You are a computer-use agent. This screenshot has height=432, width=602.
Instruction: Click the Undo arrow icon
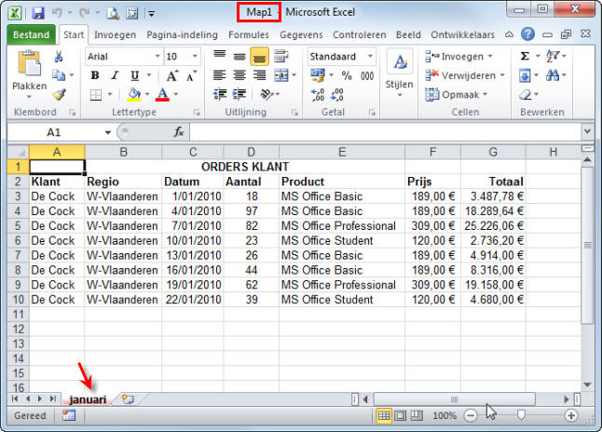pyautogui.click(x=57, y=13)
